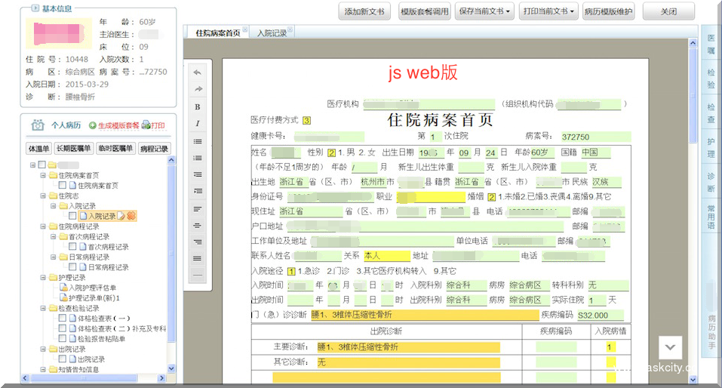Check the 体格检查表(二)补充及专科 checkbox
This screenshot has width=722, height=388.
(62, 328)
